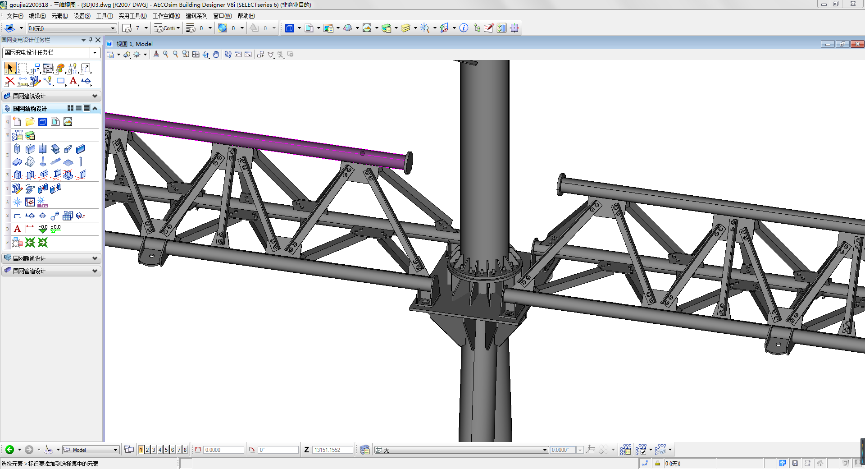
Task: Click the red X Delete Element tool
Action: pos(9,82)
